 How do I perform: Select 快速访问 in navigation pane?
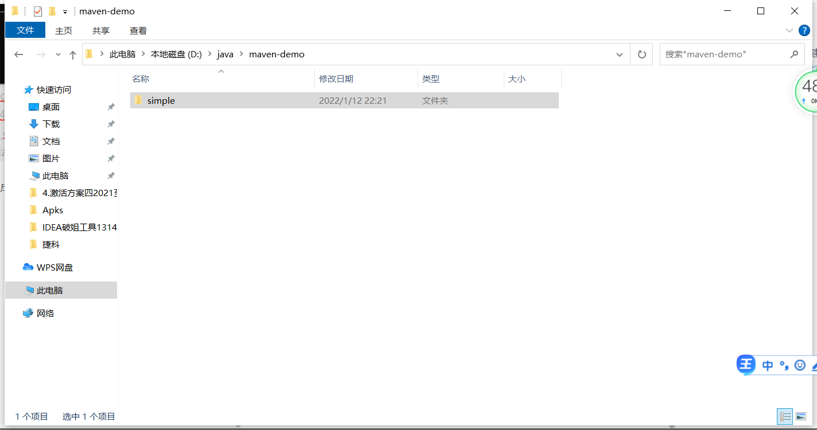[54, 90]
